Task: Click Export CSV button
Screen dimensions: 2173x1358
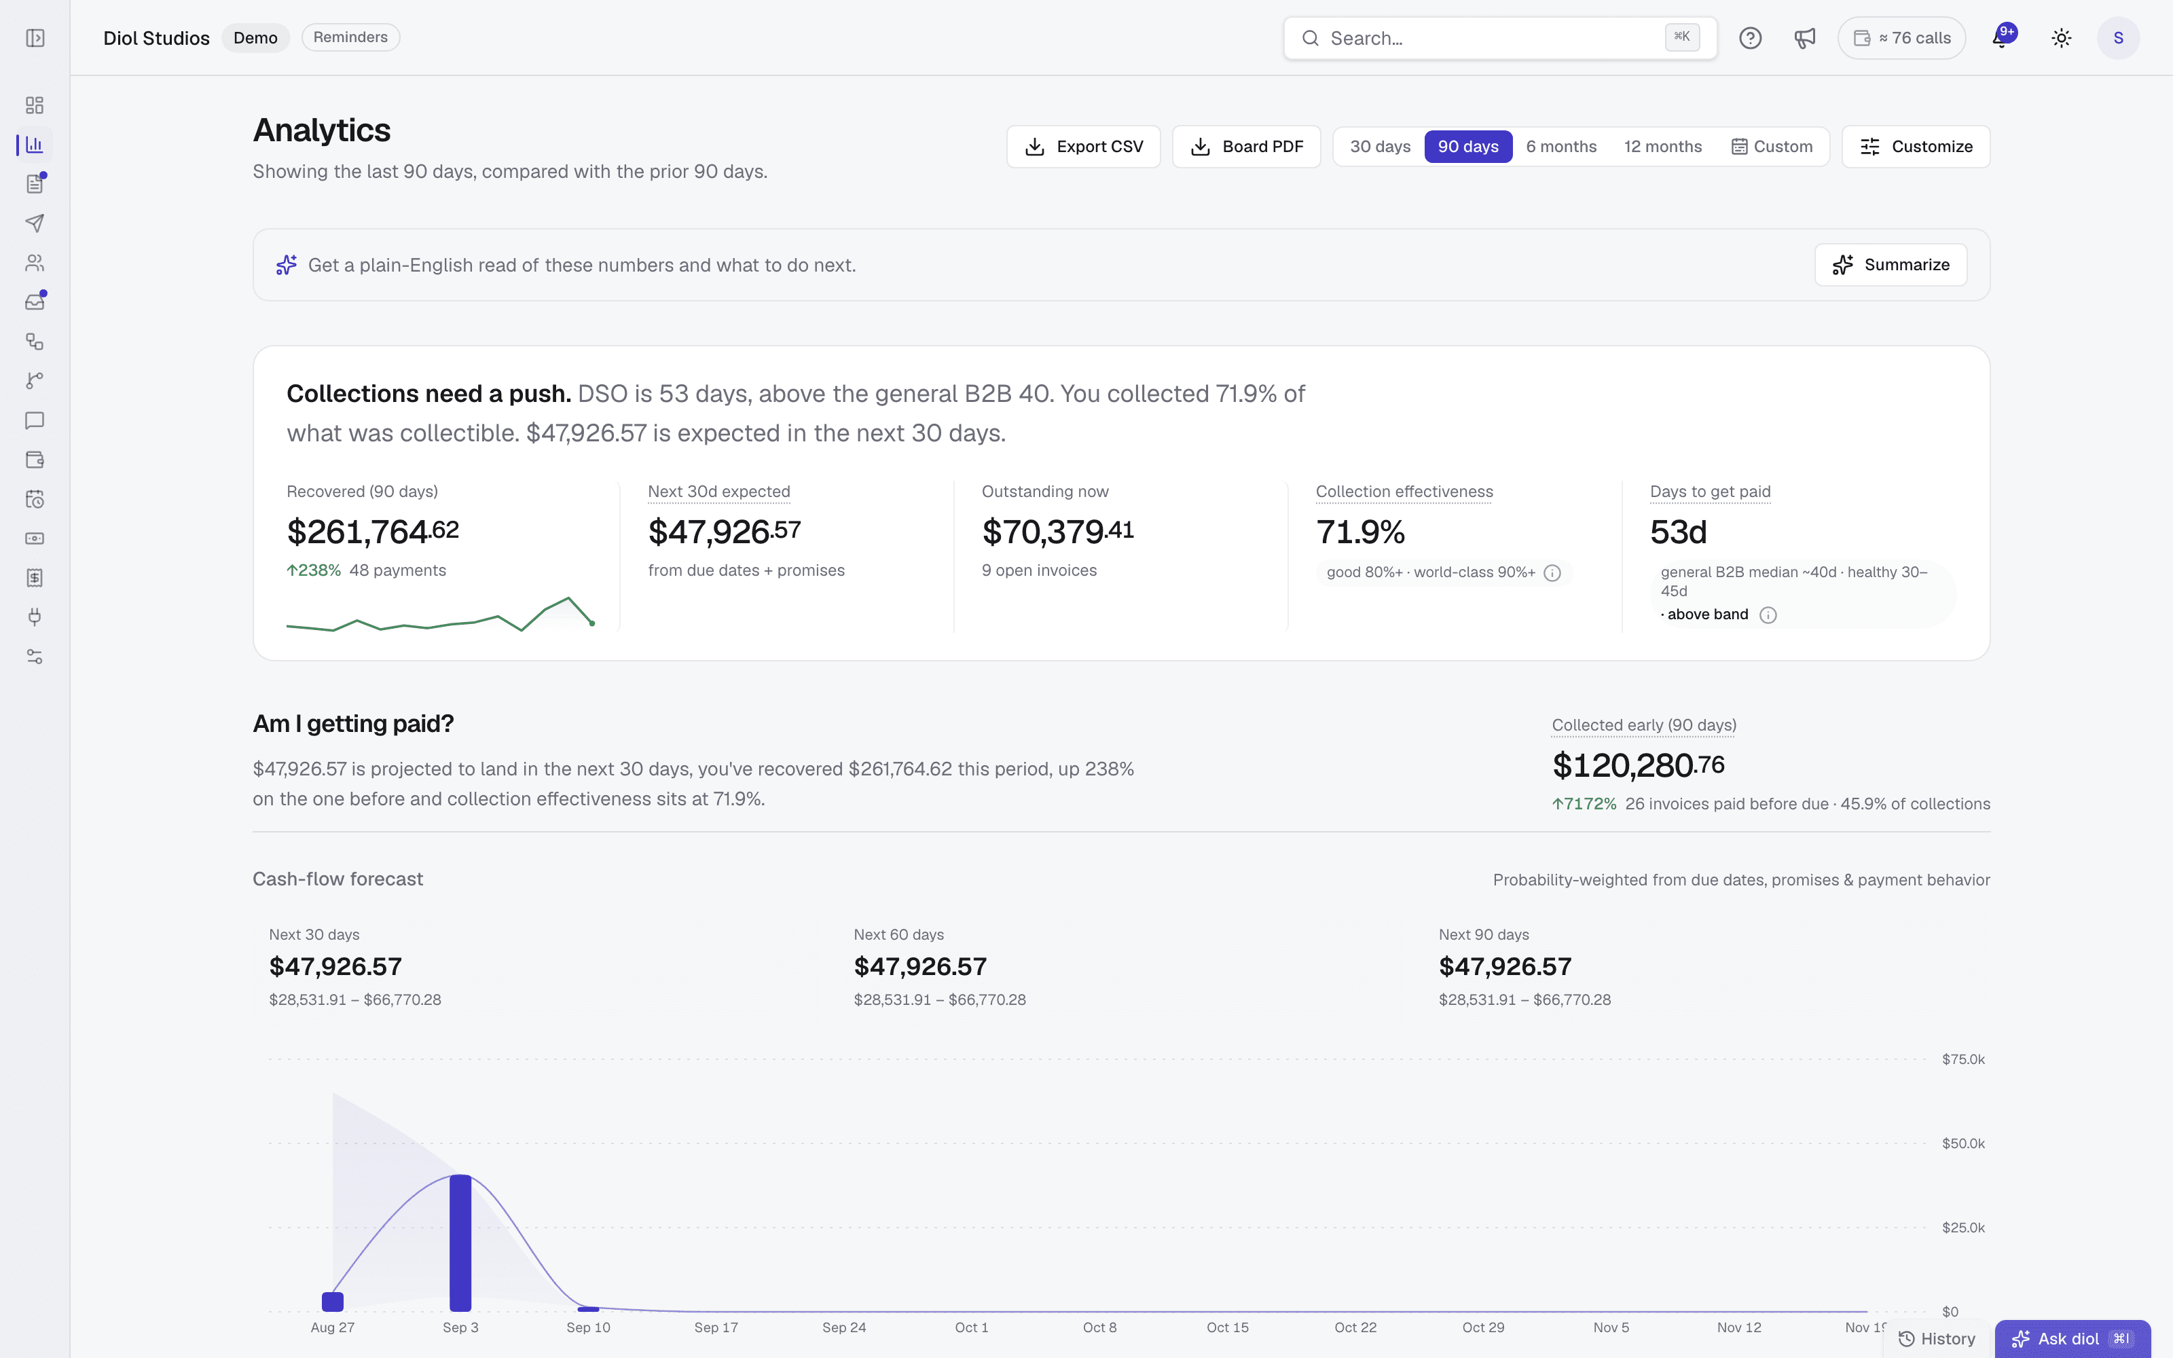Action: pos(1084,147)
